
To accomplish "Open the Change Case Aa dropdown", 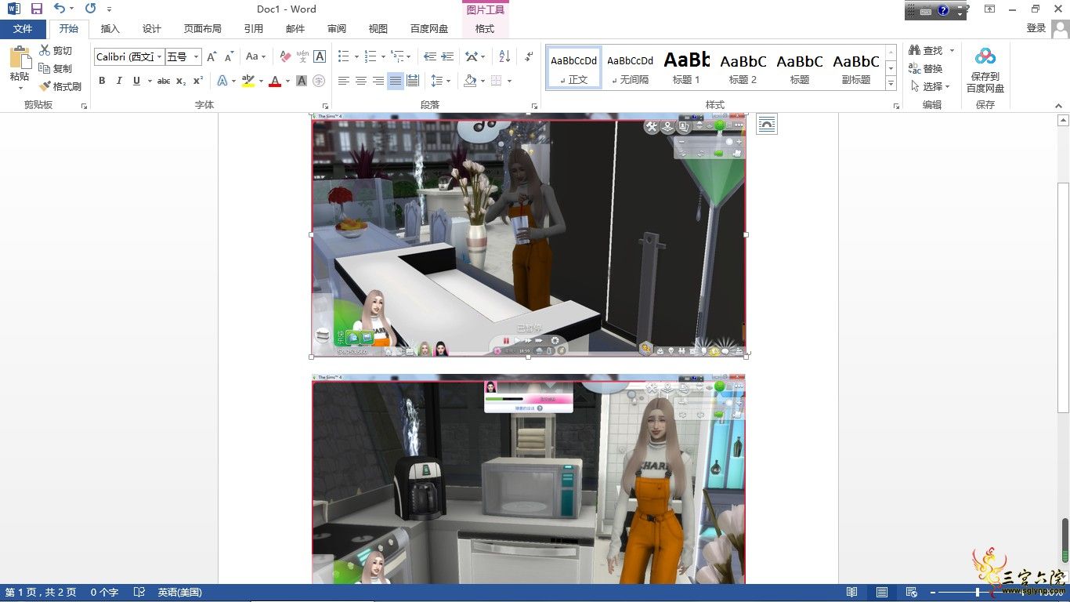I will click(255, 57).
